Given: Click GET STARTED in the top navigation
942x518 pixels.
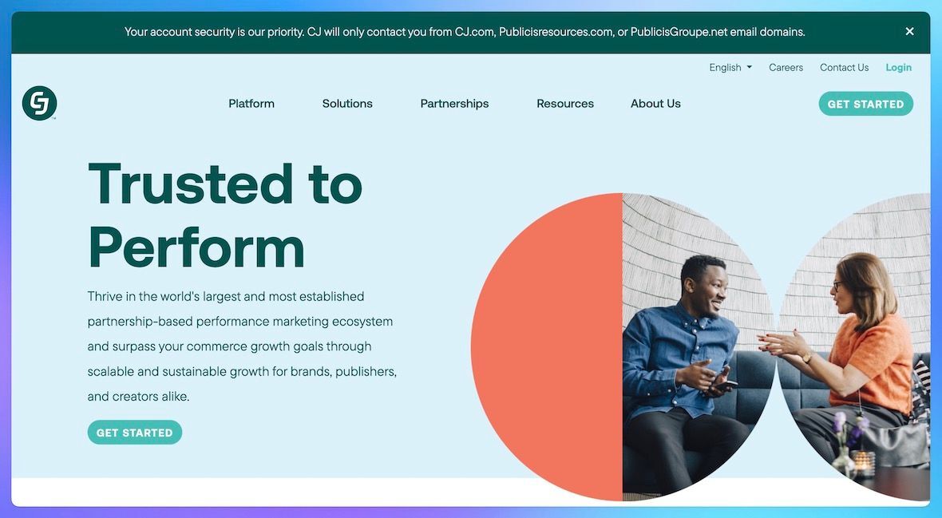Looking at the screenshot, I should [865, 104].
